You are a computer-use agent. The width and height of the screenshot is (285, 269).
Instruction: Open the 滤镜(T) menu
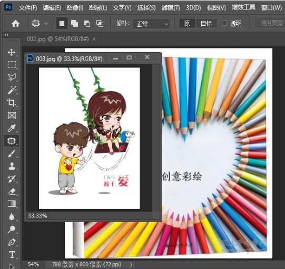click(x=171, y=7)
